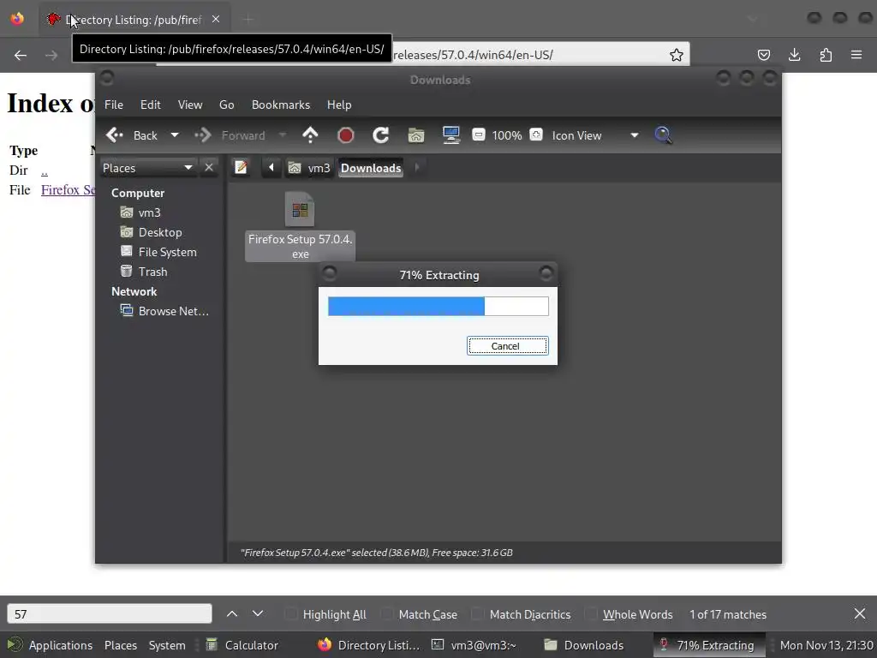This screenshot has width=877, height=658.
Task: Select File System in the sidebar
Action: coord(158,252)
